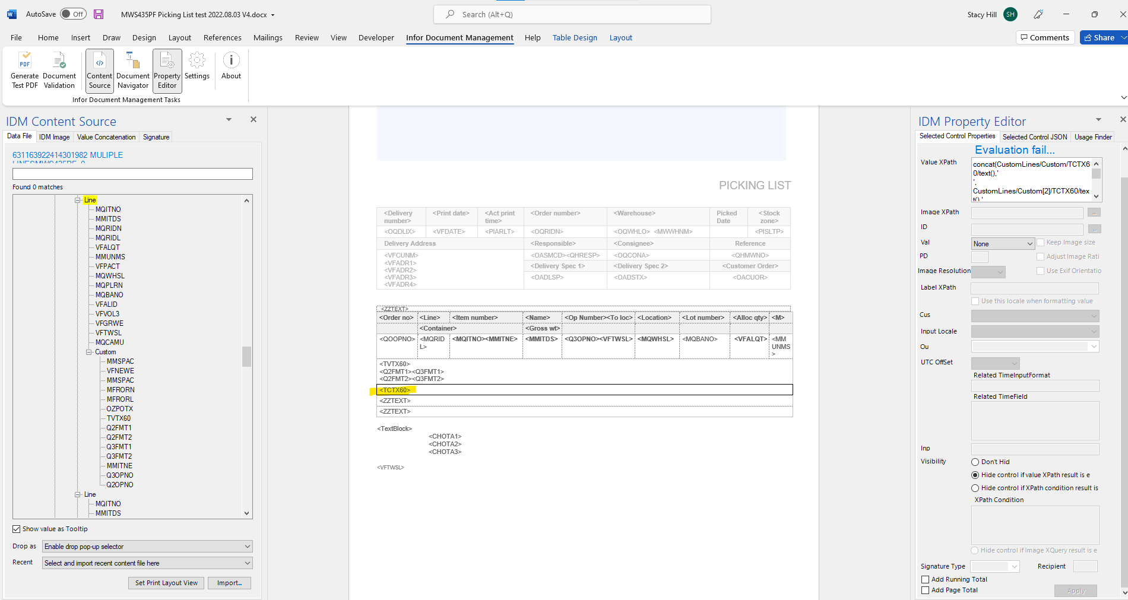
Task: Collapse the highlighted Line tree node
Action: (78, 200)
